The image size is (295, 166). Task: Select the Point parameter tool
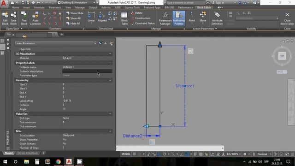pos(192,18)
